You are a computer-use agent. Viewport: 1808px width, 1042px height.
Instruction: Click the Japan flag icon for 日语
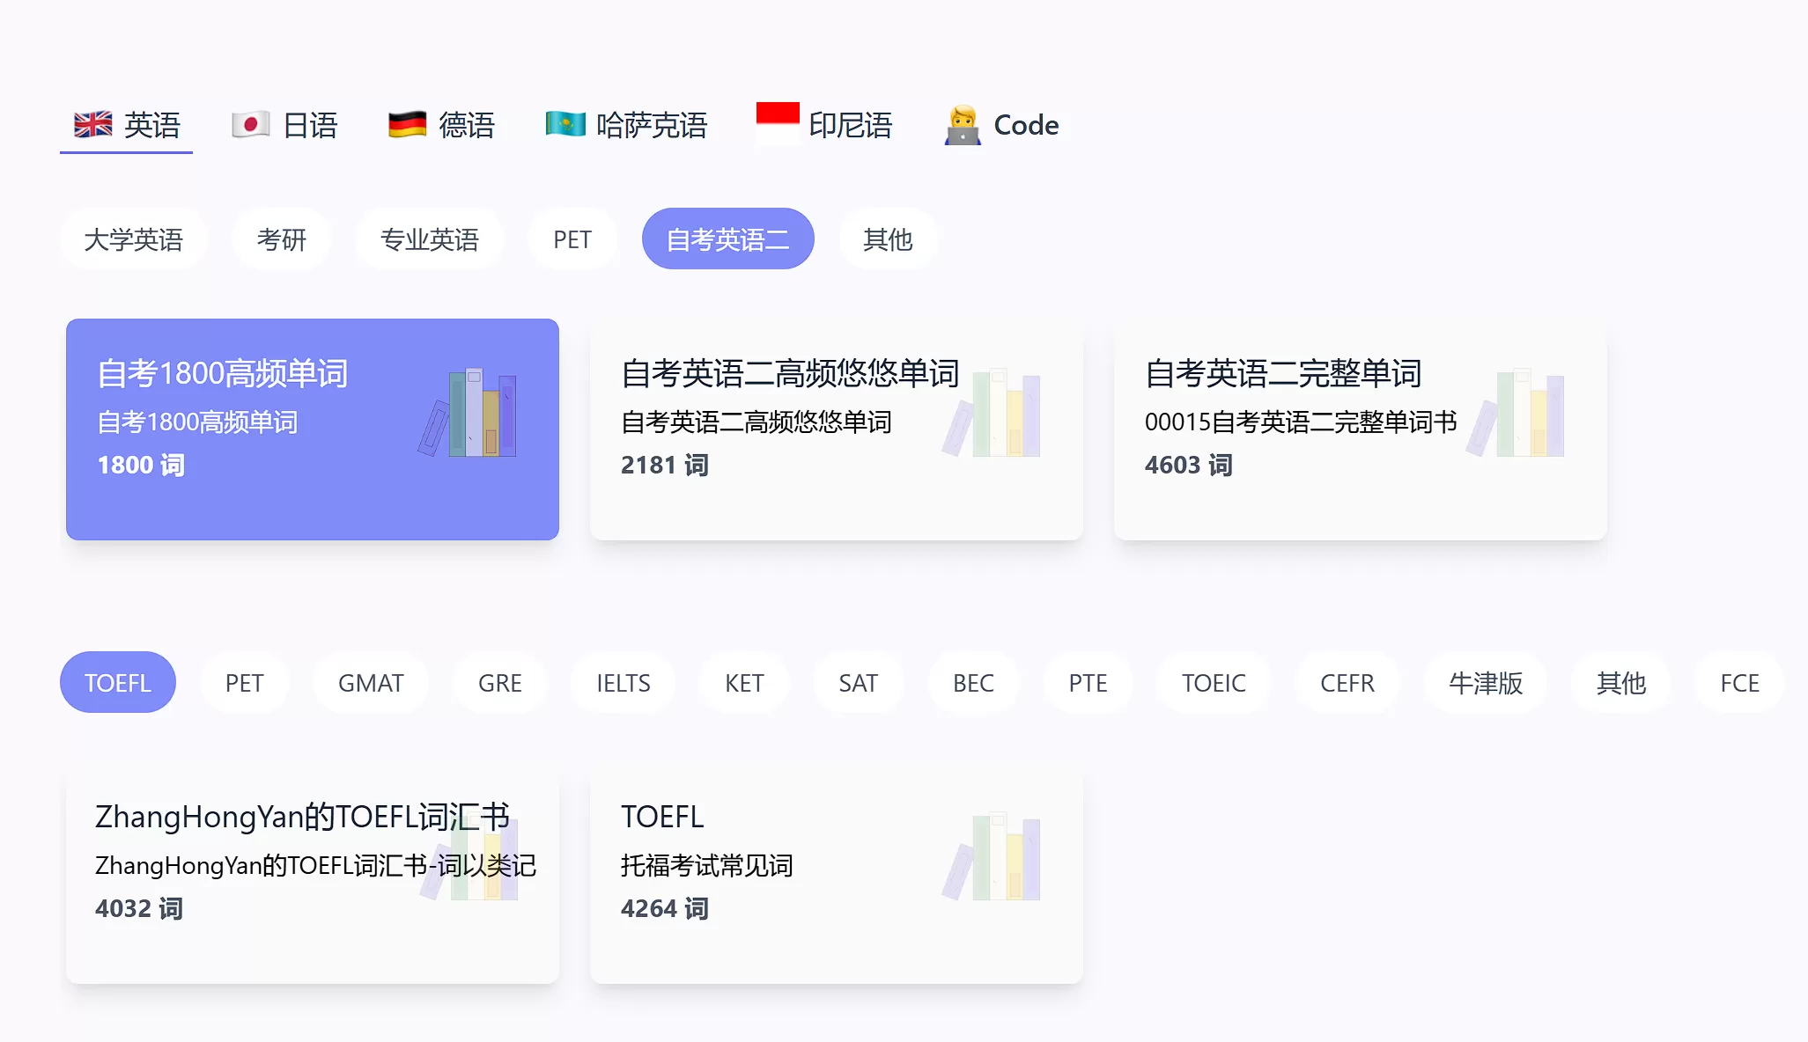pyautogui.click(x=249, y=124)
